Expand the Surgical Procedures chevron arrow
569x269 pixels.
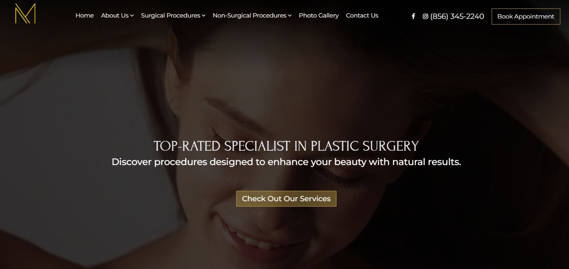(x=204, y=16)
